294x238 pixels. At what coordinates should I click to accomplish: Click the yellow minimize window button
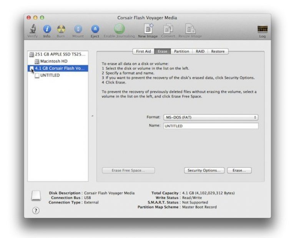tap(35, 18)
